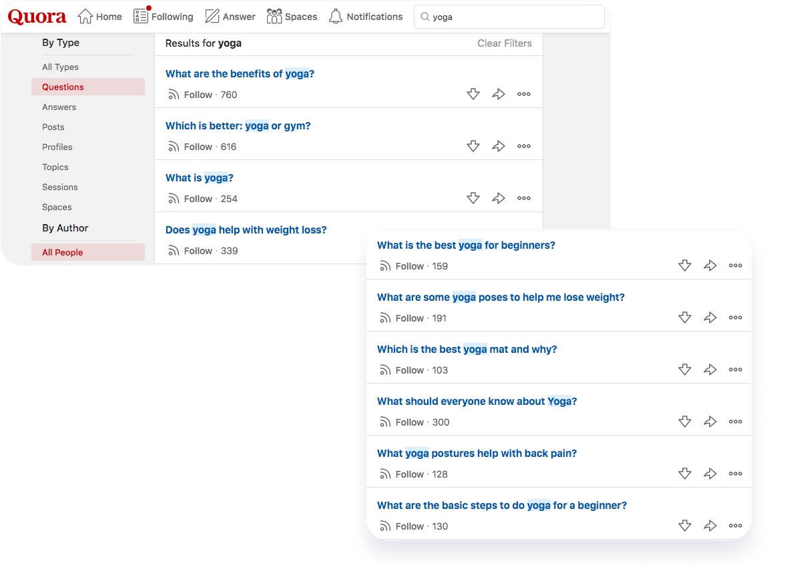Click the search magnifier icon
The image size is (801, 585).
(x=425, y=17)
